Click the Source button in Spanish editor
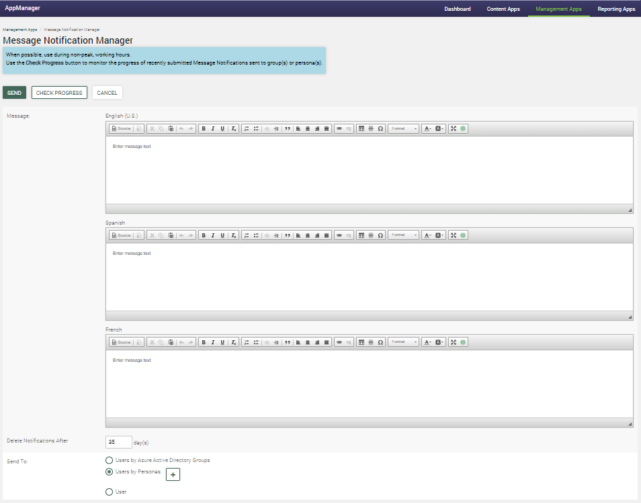 pos(121,235)
